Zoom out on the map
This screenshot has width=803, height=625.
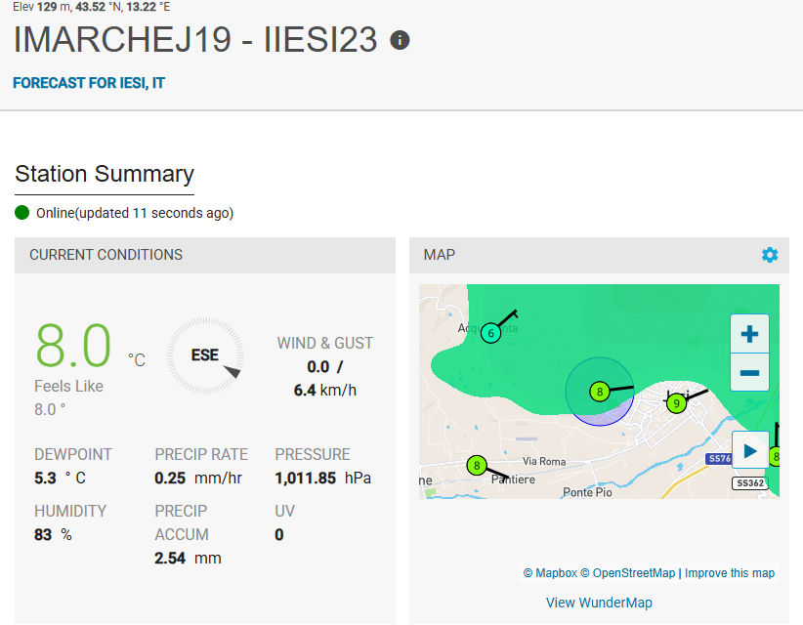click(749, 373)
